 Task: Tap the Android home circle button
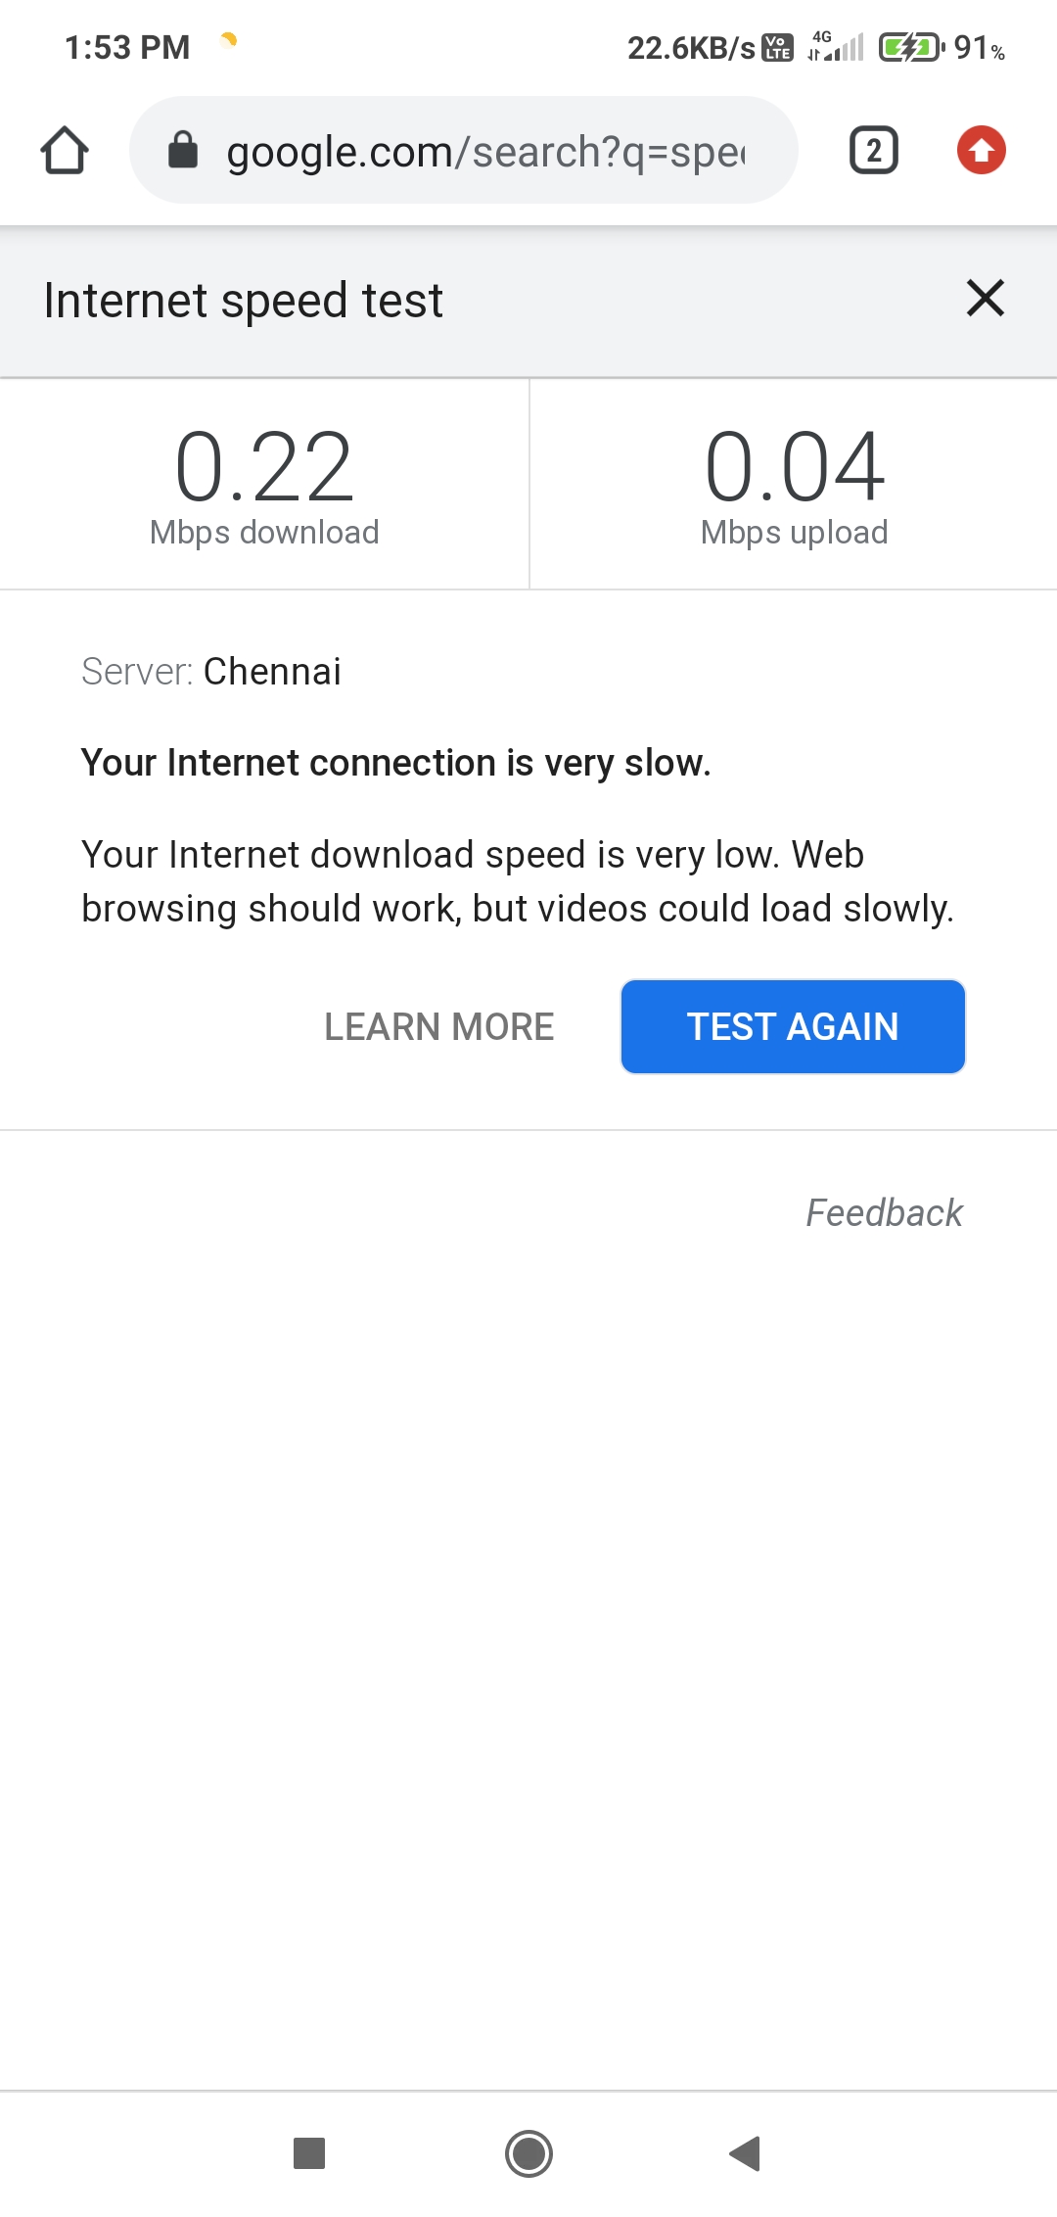tap(528, 2153)
